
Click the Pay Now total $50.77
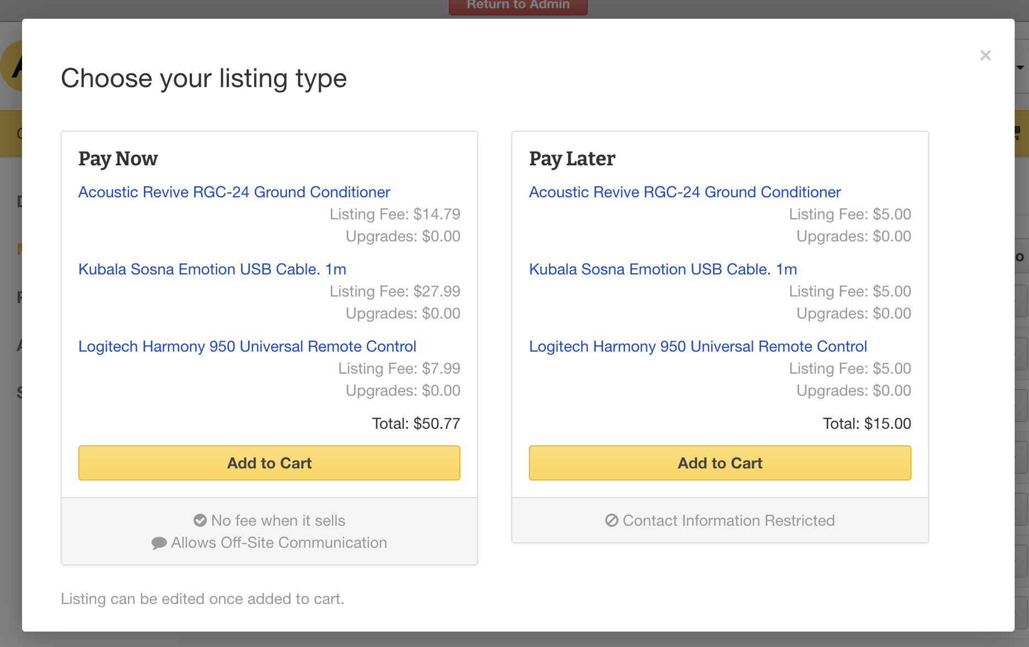(416, 423)
